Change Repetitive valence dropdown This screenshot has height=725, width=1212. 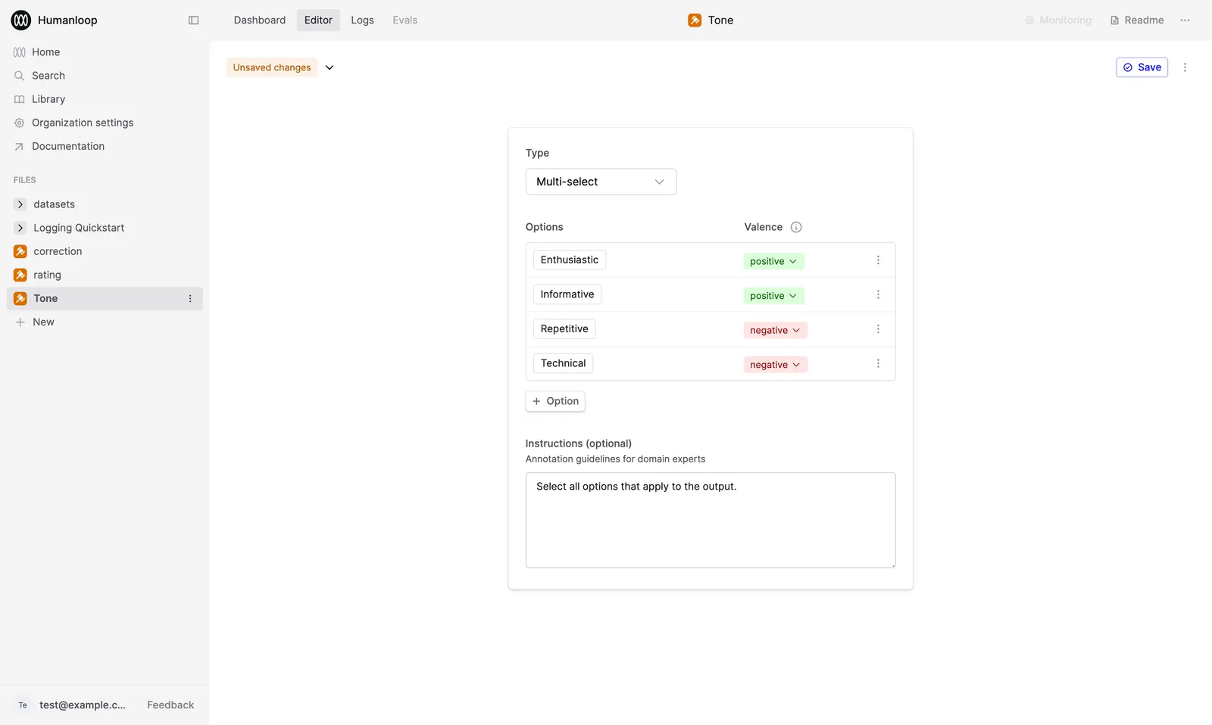[x=775, y=330]
